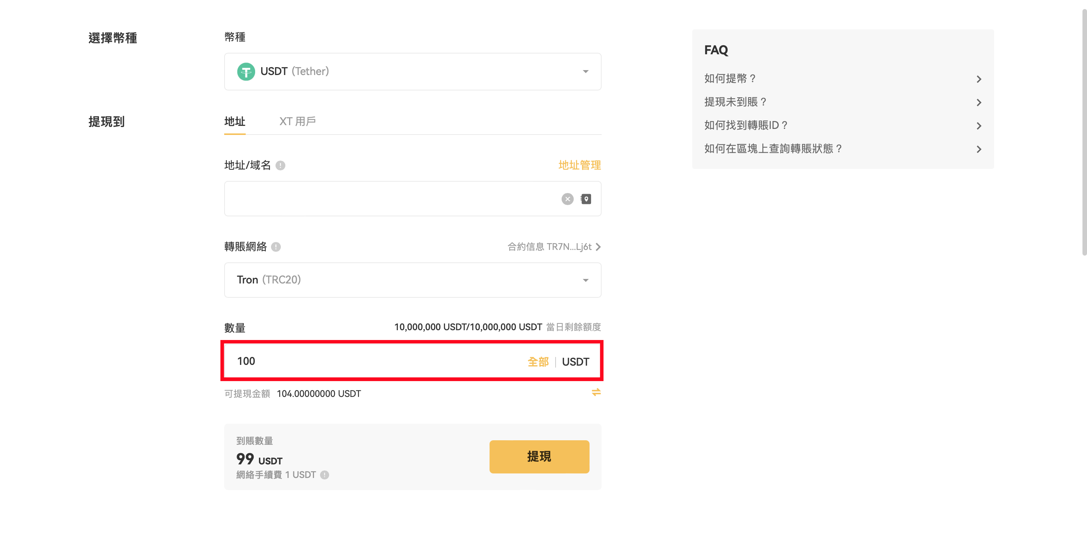Image resolution: width=1087 pixels, height=533 pixels.
Task: Click the 99 USDT arrival amount
Action: 259,459
